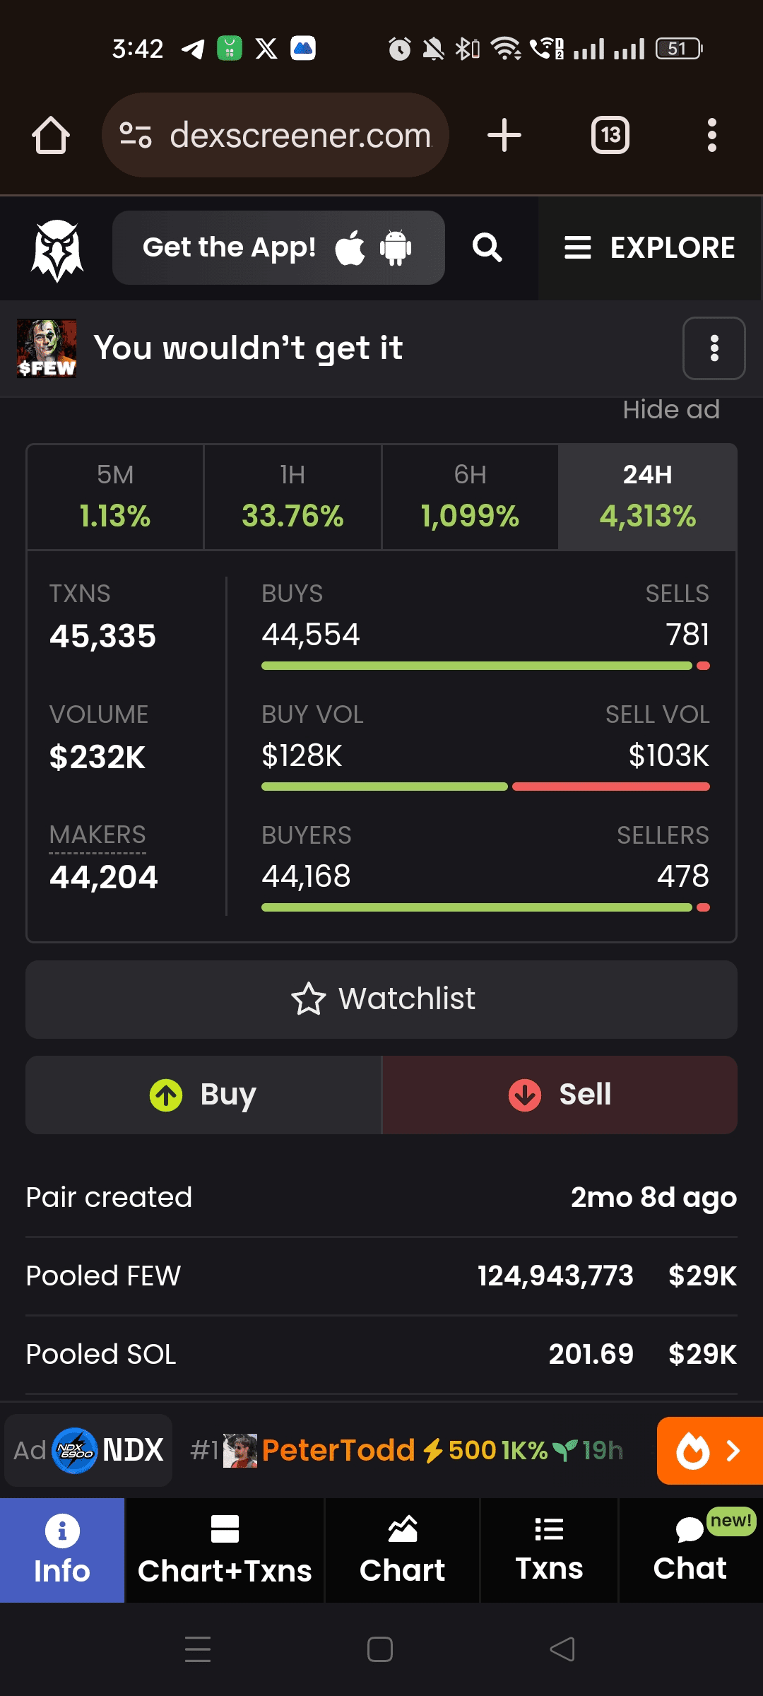This screenshot has width=763, height=1696.
Task: Click the Hide ad link
Action: pos(670,410)
